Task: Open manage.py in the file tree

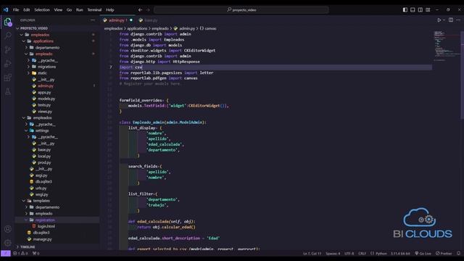Action: pyautogui.click(x=42, y=239)
